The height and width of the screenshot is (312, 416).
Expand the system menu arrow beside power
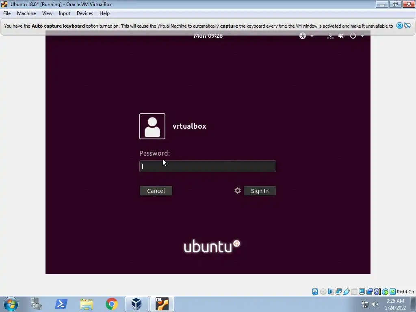(362, 36)
